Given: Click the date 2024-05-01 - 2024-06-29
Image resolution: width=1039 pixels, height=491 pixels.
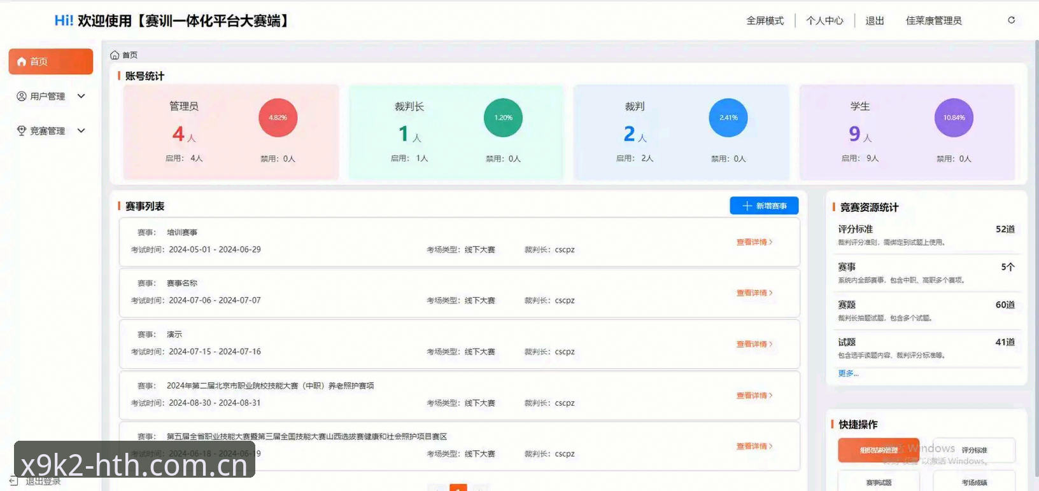Looking at the screenshot, I should pos(215,250).
